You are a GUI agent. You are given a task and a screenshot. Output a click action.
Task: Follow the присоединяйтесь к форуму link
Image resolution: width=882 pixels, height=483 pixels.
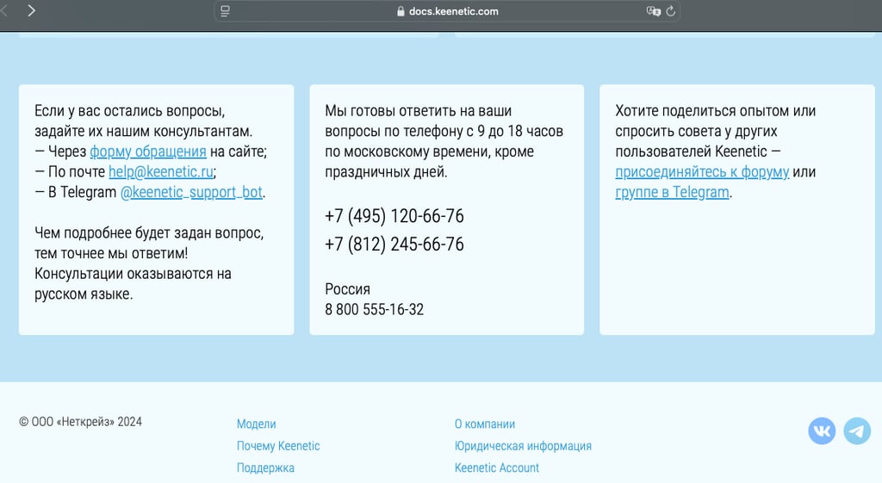[x=702, y=172]
